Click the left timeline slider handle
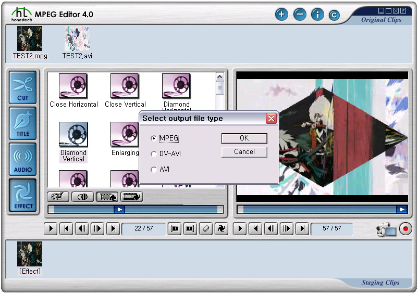 pos(119,210)
